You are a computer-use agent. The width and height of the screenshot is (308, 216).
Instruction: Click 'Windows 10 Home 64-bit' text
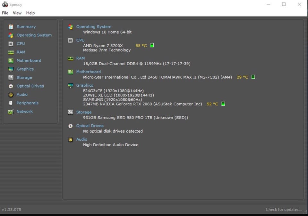[107, 32]
